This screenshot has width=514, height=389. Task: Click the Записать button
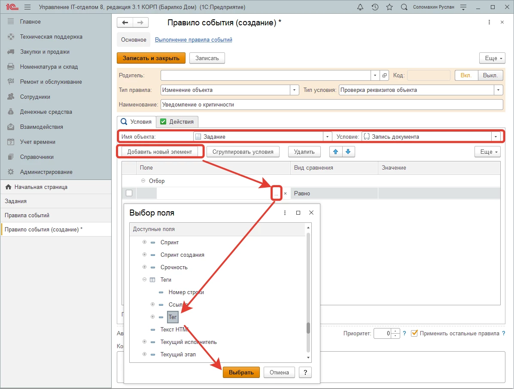[207, 58]
